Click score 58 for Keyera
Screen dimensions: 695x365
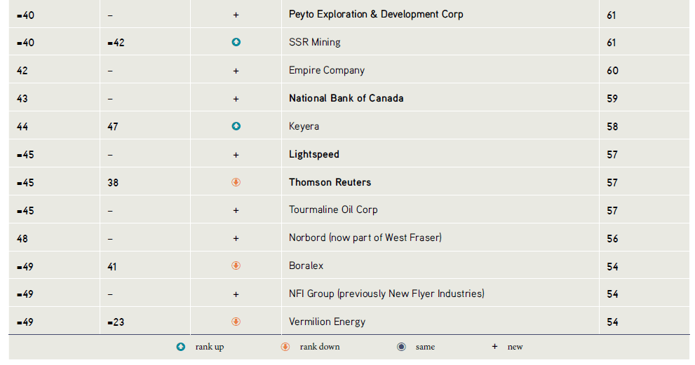[612, 127]
